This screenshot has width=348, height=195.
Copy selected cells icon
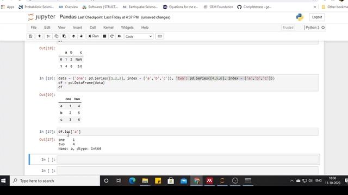[x=56, y=36]
